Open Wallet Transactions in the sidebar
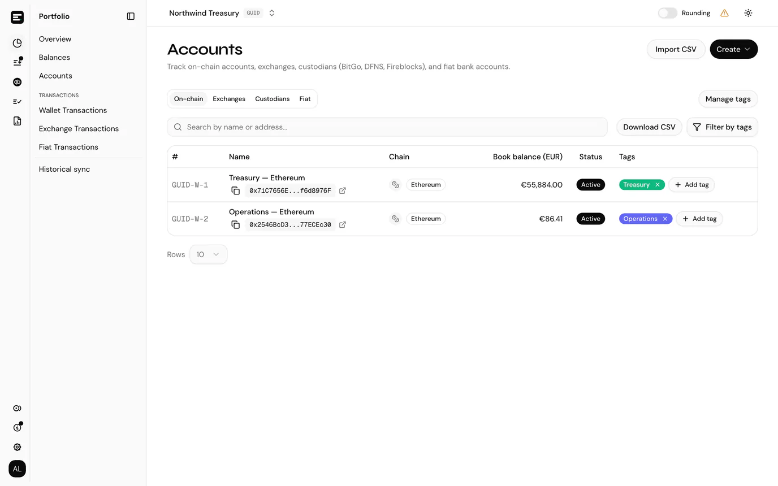778x486 pixels. click(x=73, y=110)
